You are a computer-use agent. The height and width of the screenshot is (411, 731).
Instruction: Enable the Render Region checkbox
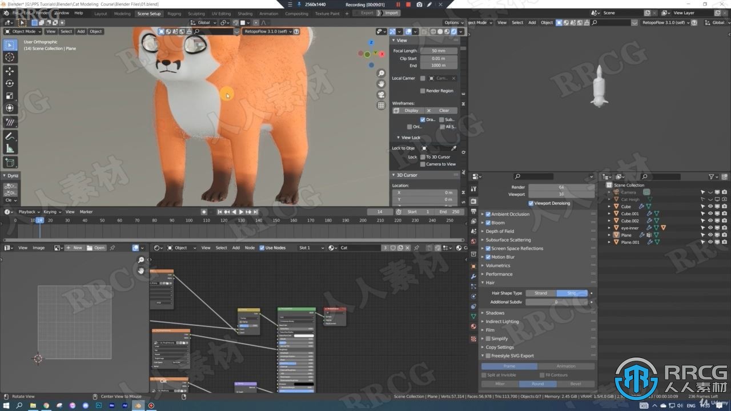[x=423, y=91]
